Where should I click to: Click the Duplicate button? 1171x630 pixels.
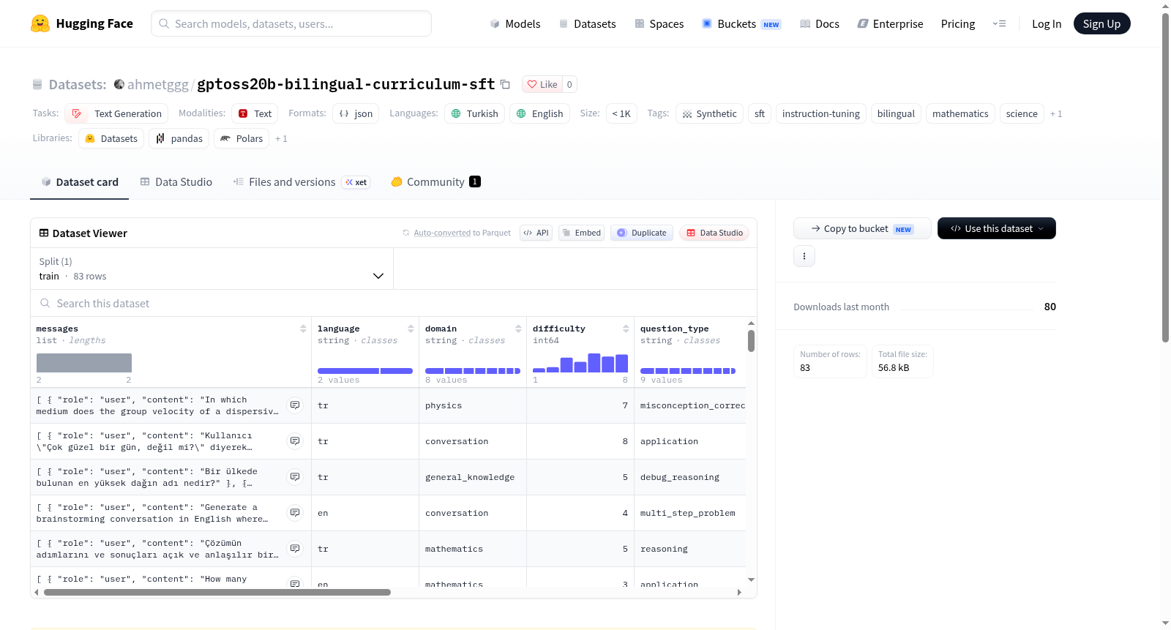tap(642, 233)
